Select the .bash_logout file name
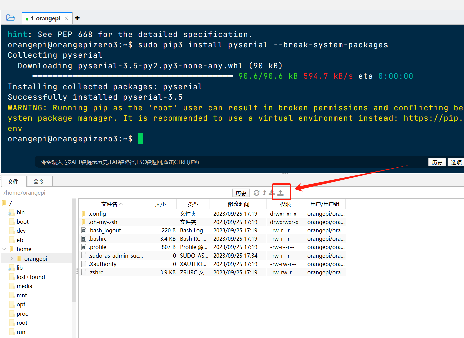Screen dimensions: 464x338 pos(105,230)
